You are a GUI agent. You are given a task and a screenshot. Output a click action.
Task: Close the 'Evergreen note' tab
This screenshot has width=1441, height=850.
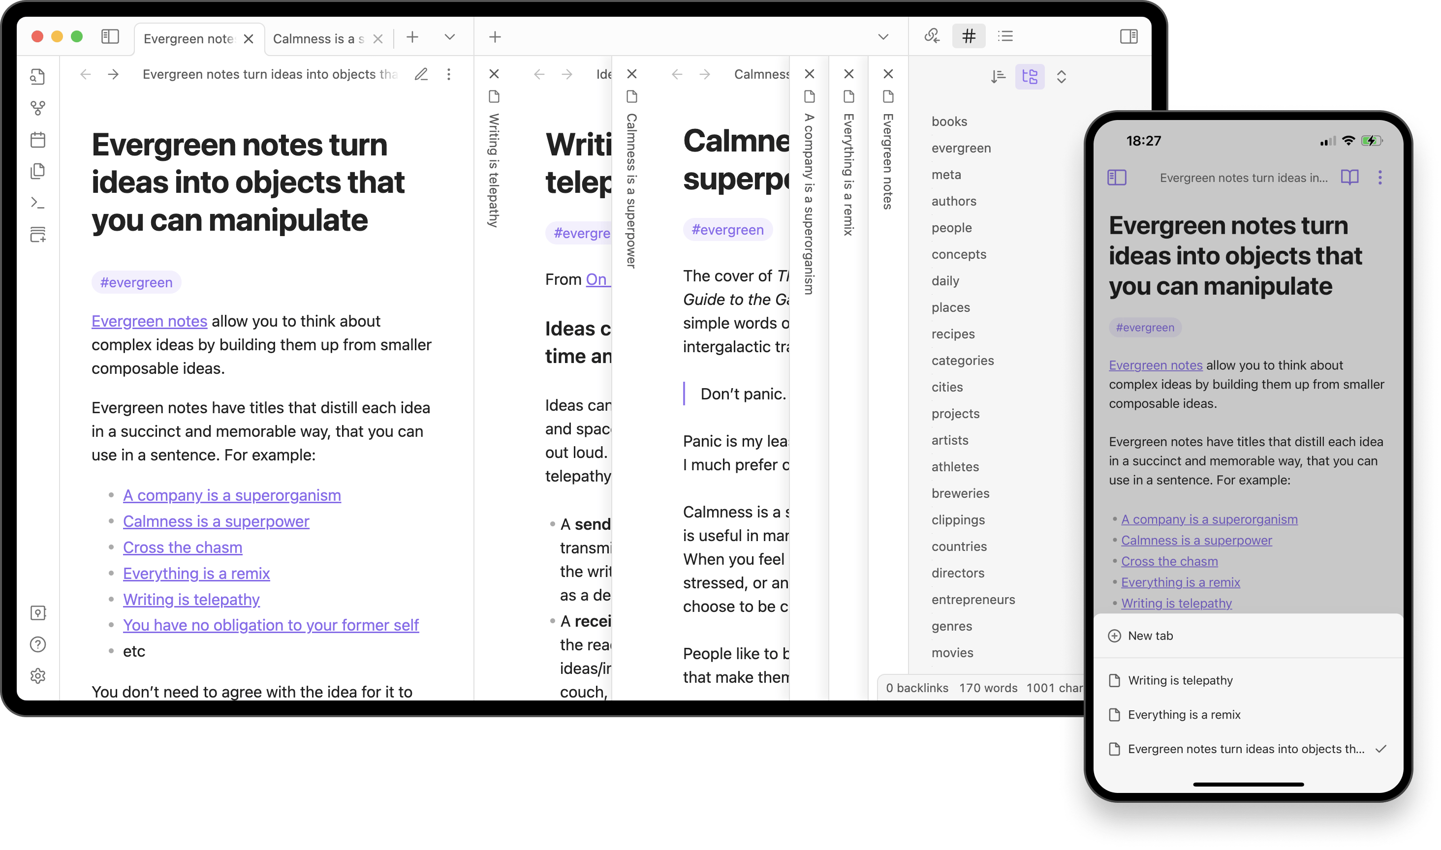click(x=249, y=39)
